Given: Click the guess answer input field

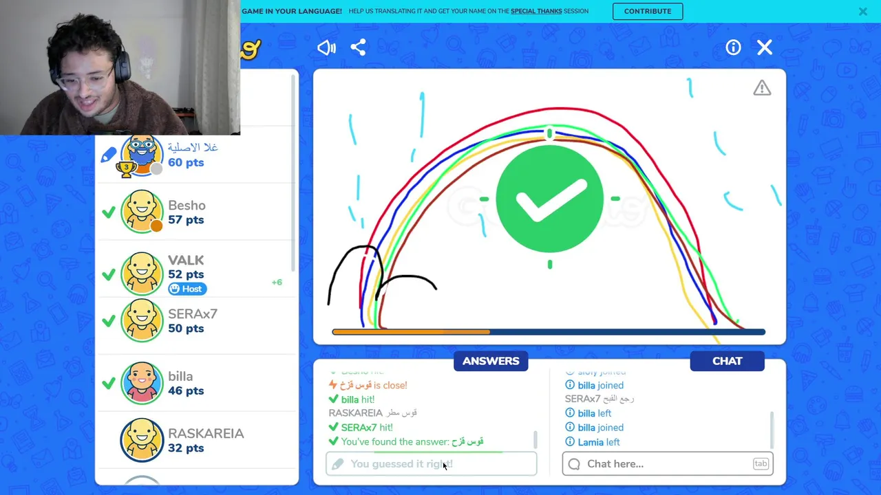Looking at the screenshot, I should tap(431, 464).
